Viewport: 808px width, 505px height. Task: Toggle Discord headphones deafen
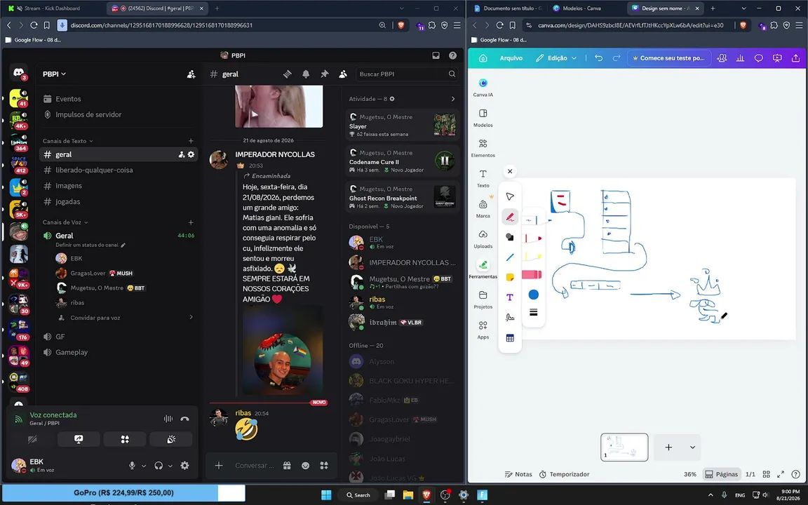click(159, 465)
